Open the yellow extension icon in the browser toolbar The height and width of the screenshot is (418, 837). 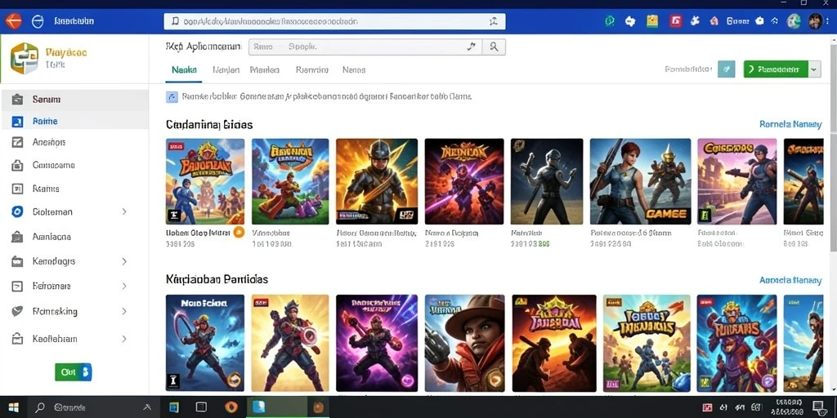[x=651, y=21]
